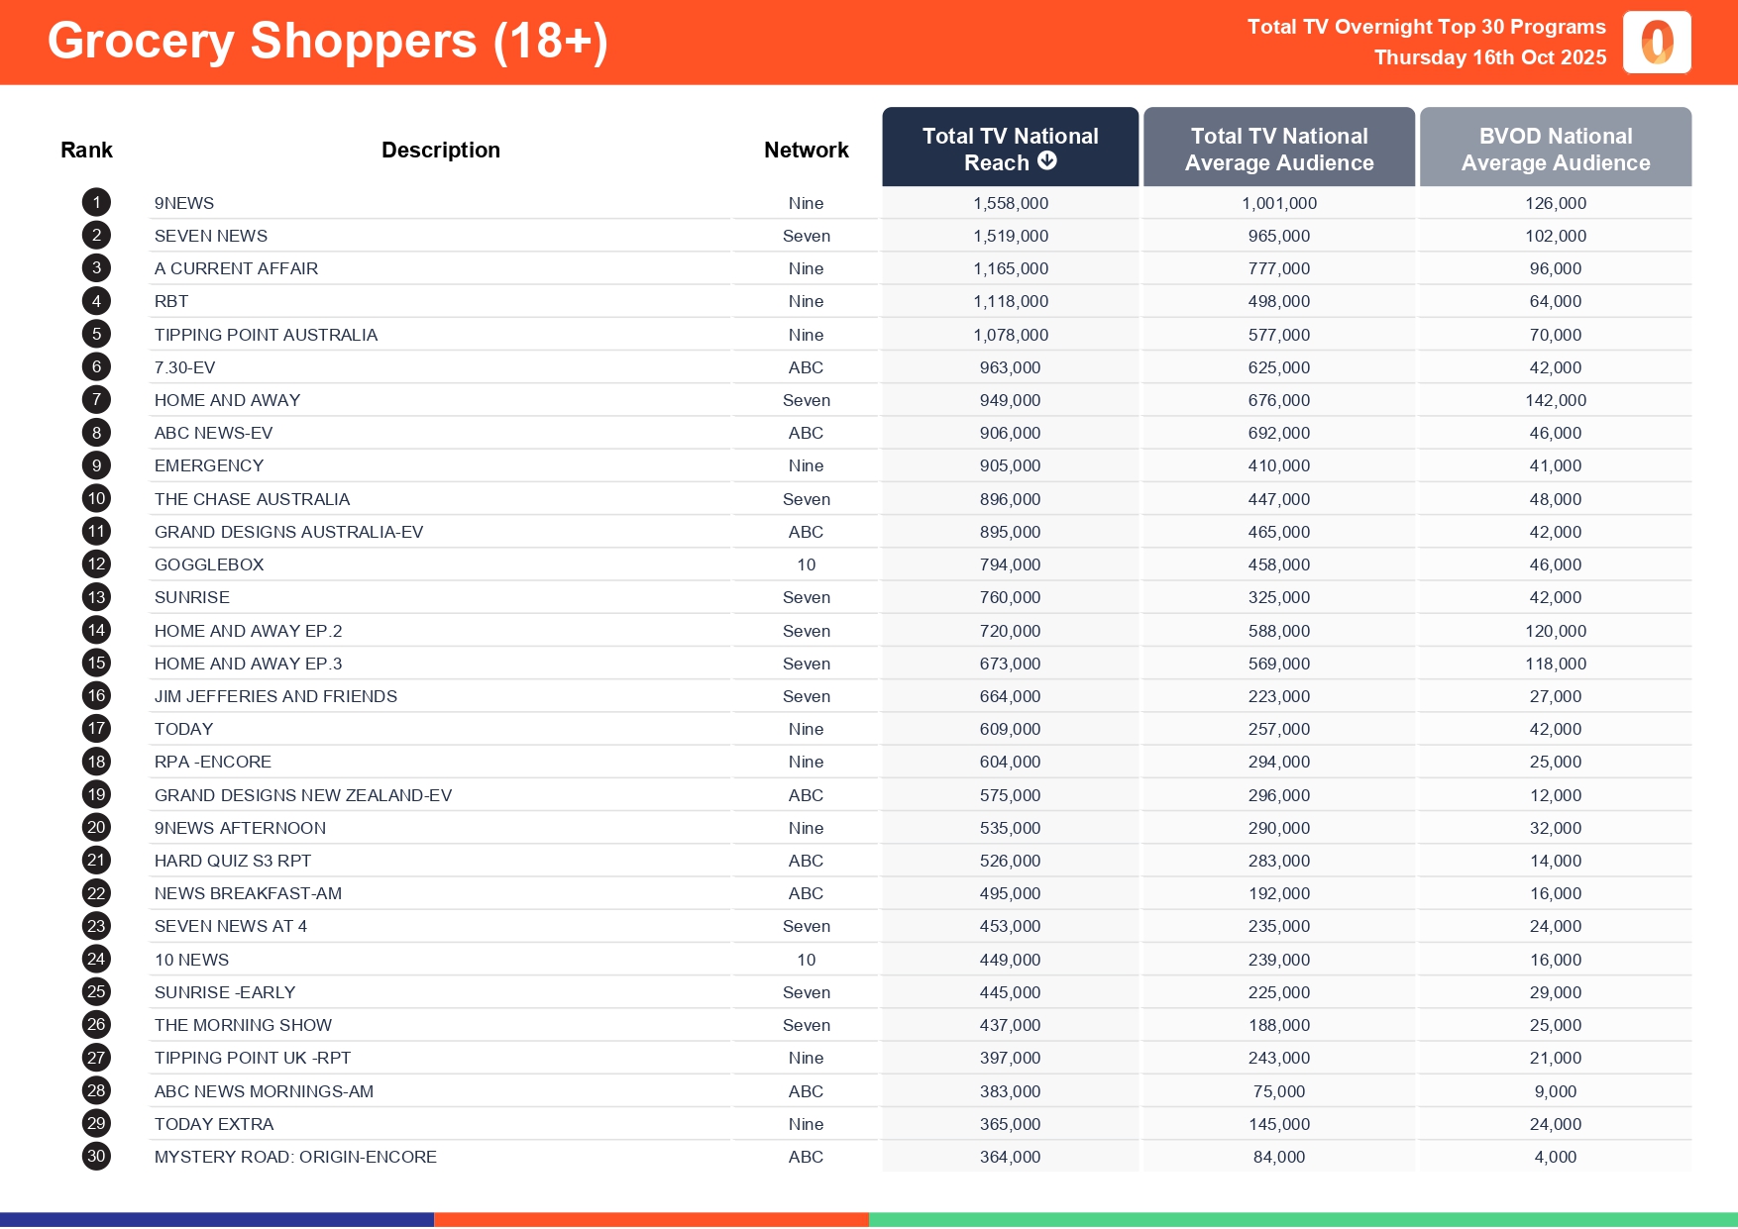The height and width of the screenshot is (1229, 1738).
Task: Click the Description column header
Action: (440, 150)
